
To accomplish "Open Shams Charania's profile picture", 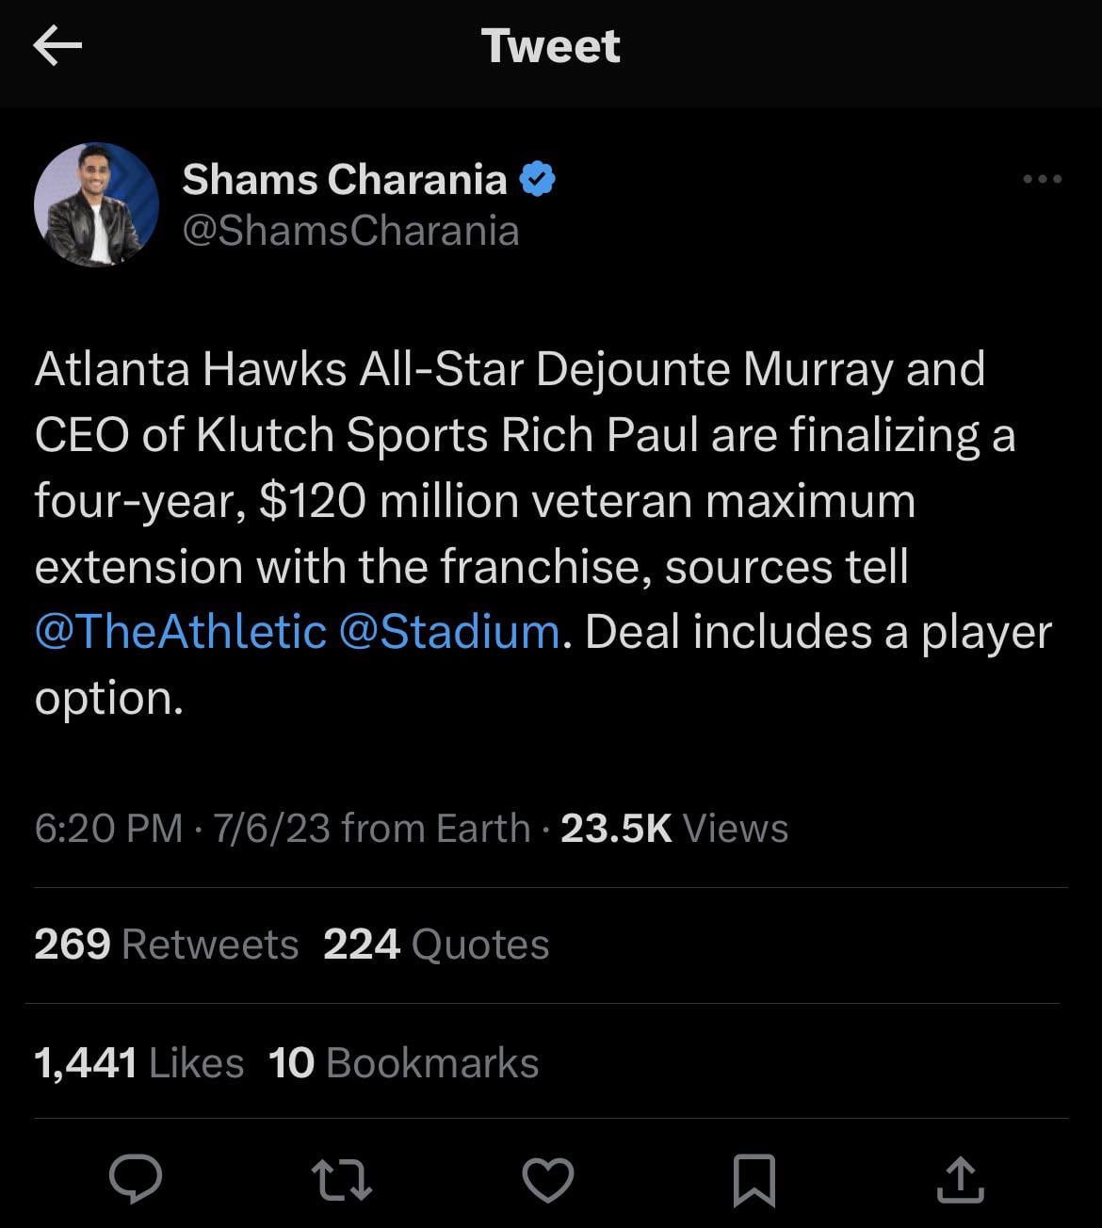I will pyautogui.click(x=96, y=204).
